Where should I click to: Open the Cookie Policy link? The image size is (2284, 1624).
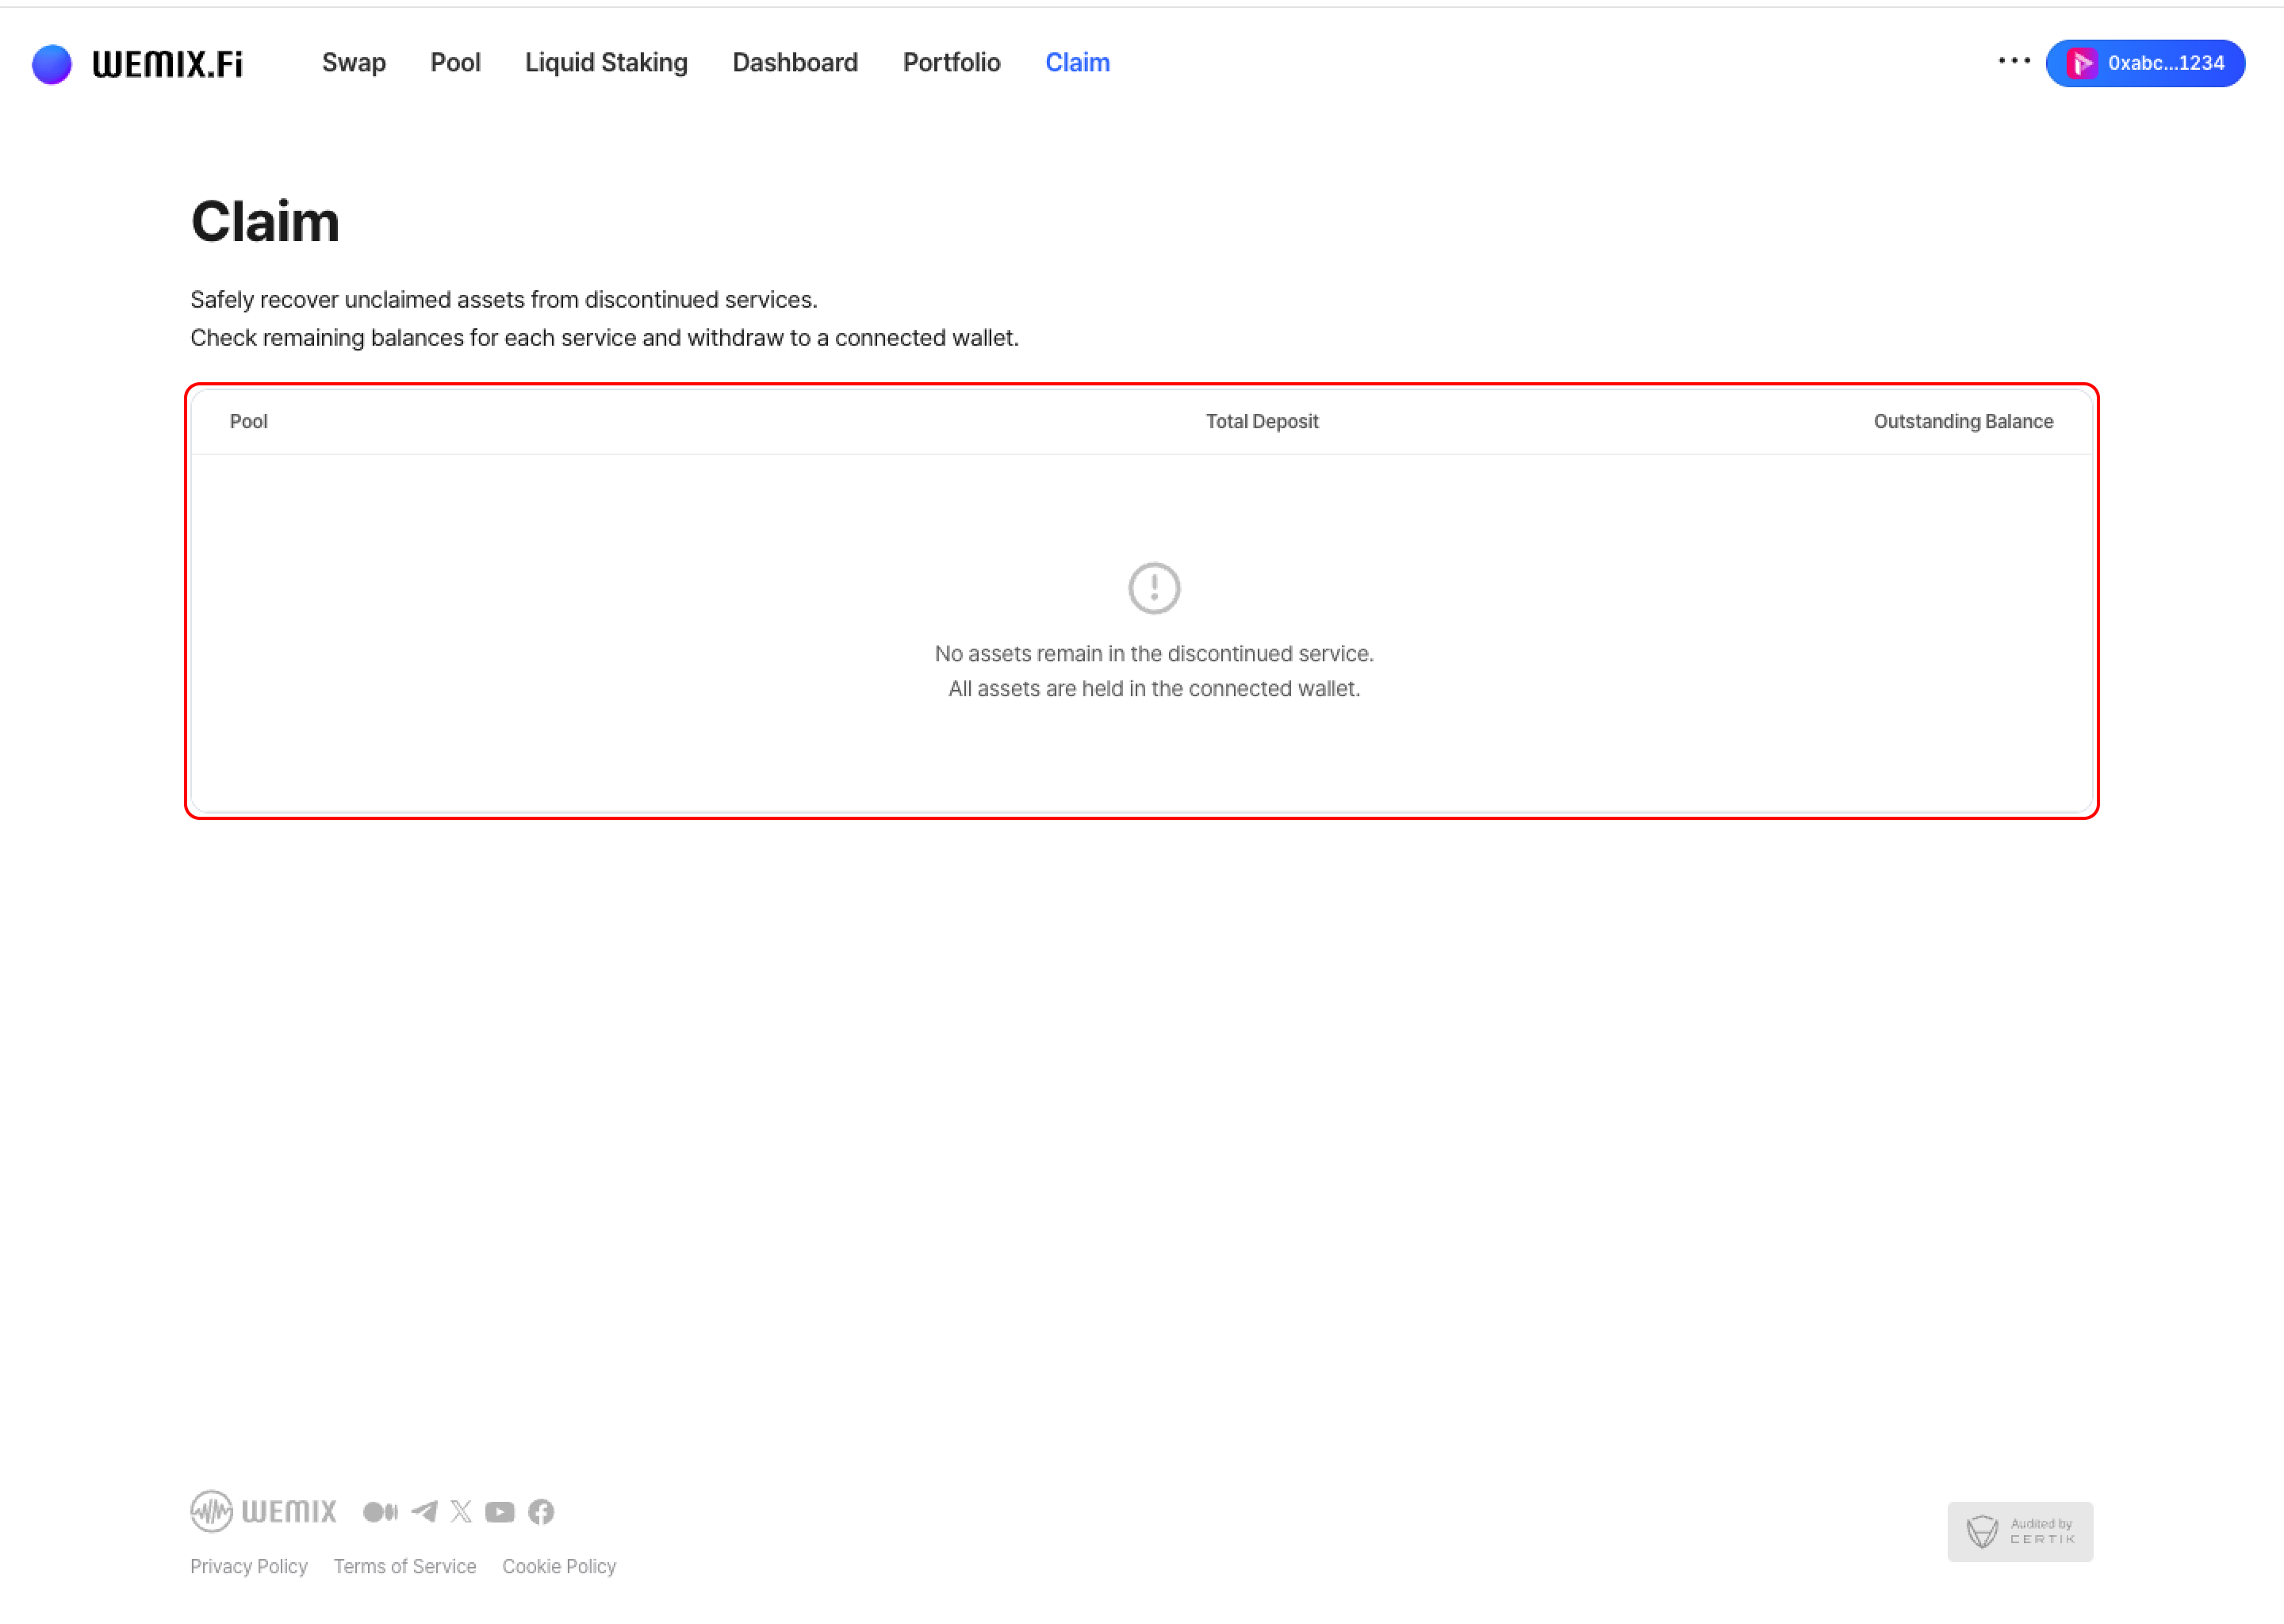(559, 1566)
